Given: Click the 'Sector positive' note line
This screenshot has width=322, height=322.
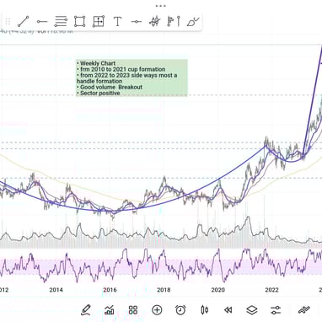Looking at the screenshot, I should click(x=99, y=93).
